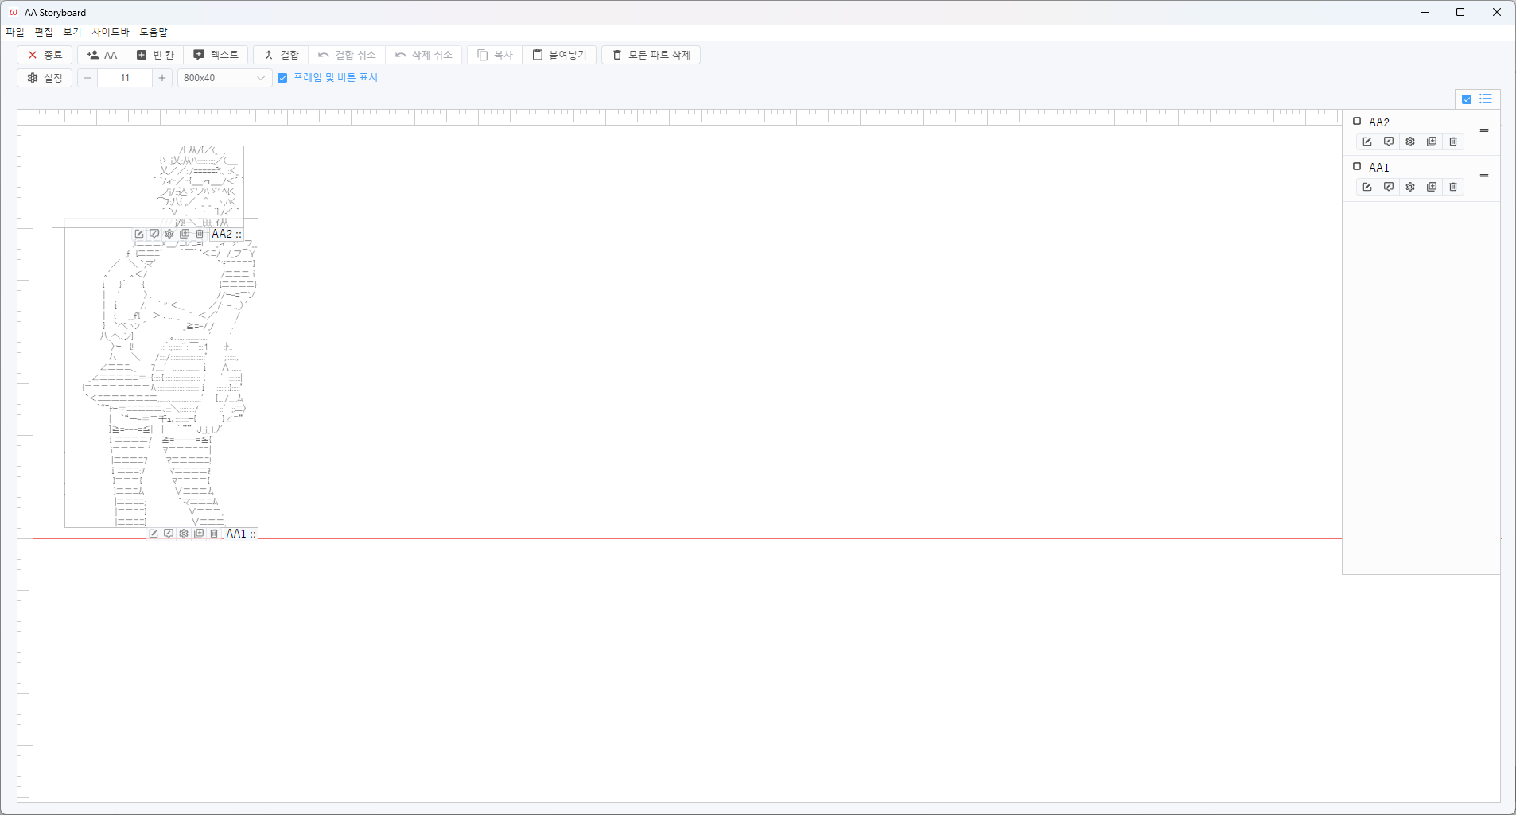Check the AA1 checkbox in sidebar
The image size is (1516, 815).
coord(1357,167)
